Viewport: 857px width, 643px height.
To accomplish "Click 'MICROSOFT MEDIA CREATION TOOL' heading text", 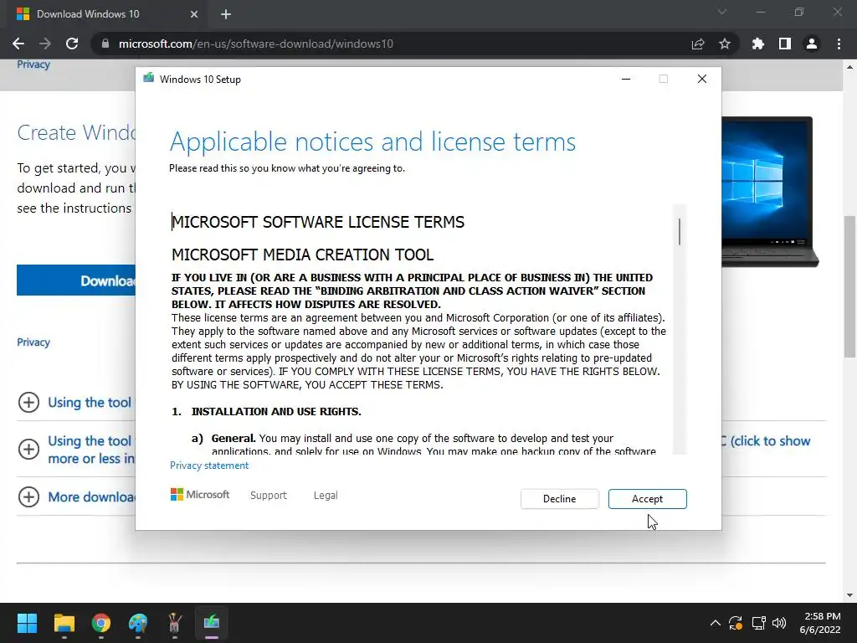I will [x=303, y=255].
